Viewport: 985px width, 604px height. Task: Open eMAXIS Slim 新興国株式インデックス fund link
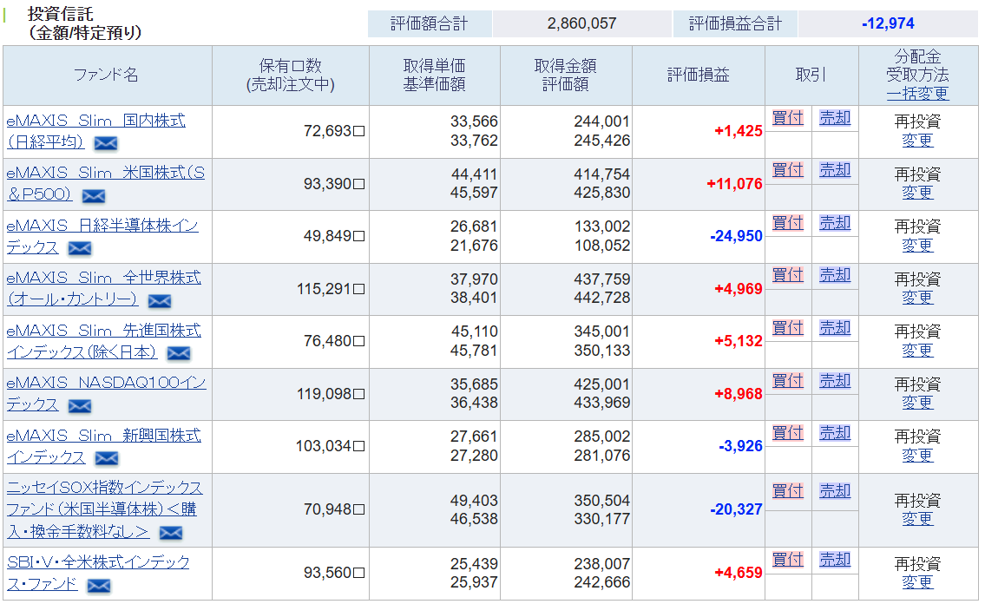103,446
